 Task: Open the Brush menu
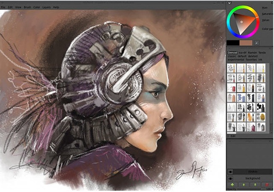(x=27, y=7)
